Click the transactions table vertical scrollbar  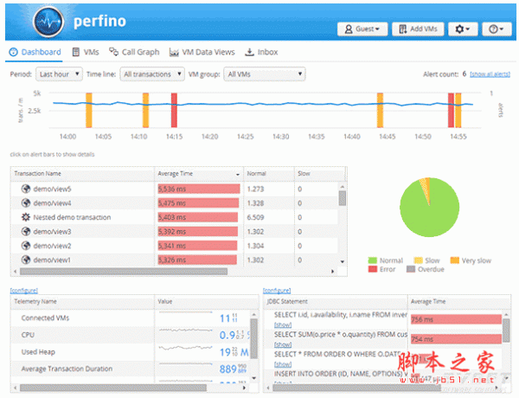tap(343, 199)
